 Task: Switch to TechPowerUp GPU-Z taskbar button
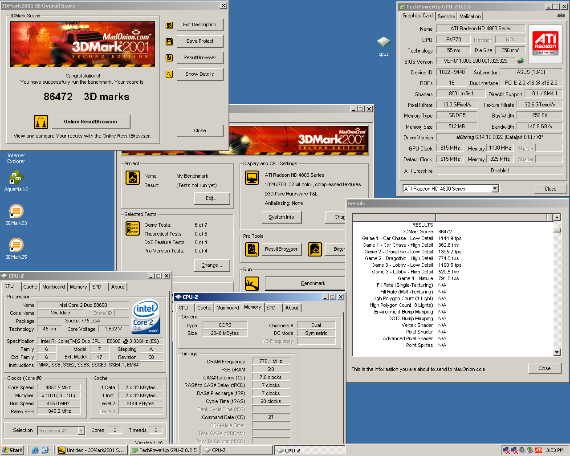(x=164, y=450)
